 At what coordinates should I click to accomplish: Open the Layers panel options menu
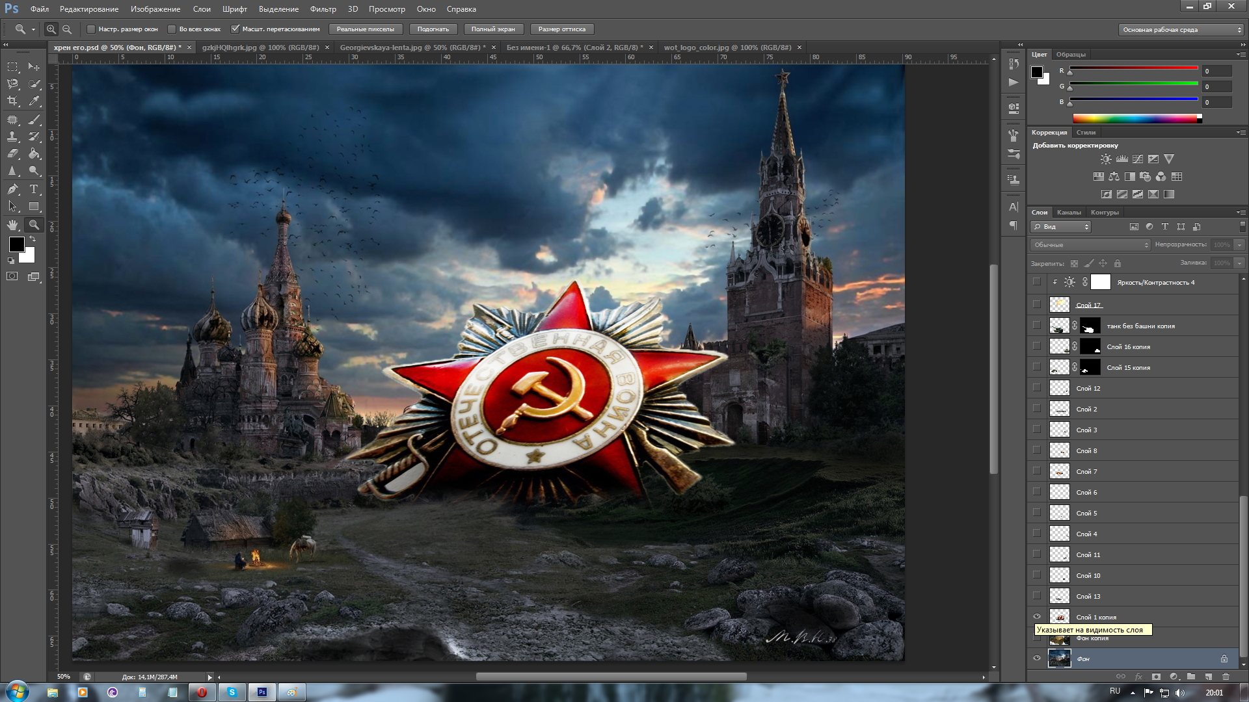point(1241,213)
